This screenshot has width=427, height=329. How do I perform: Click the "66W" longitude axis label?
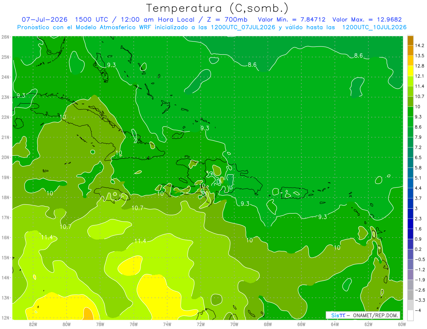[301, 324]
